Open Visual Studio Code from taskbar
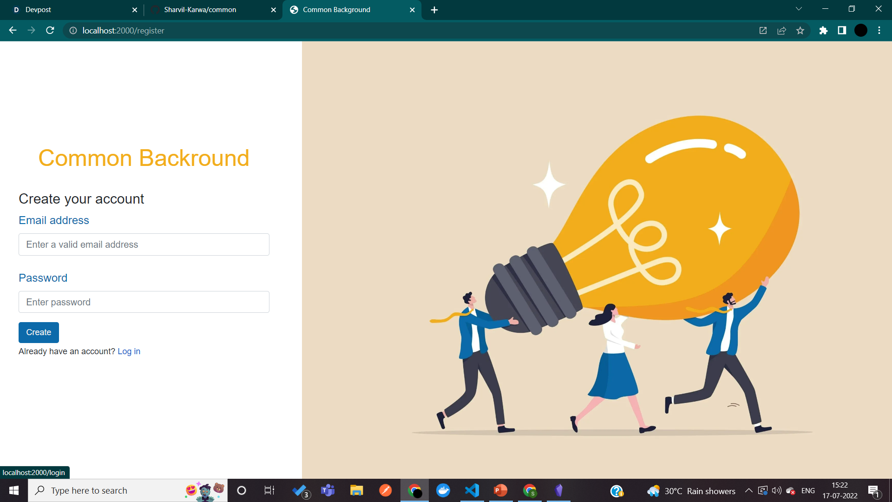The image size is (892, 502). point(472,491)
